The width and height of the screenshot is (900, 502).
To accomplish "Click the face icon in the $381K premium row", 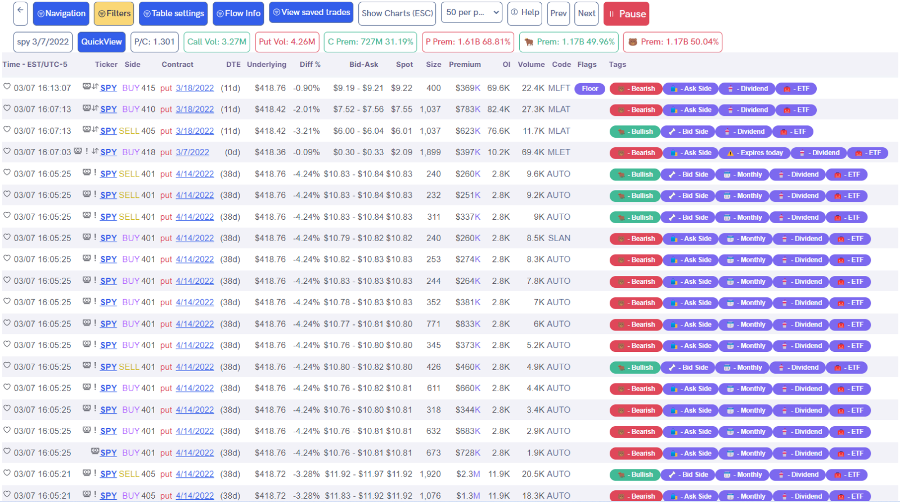I will click(87, 301).
